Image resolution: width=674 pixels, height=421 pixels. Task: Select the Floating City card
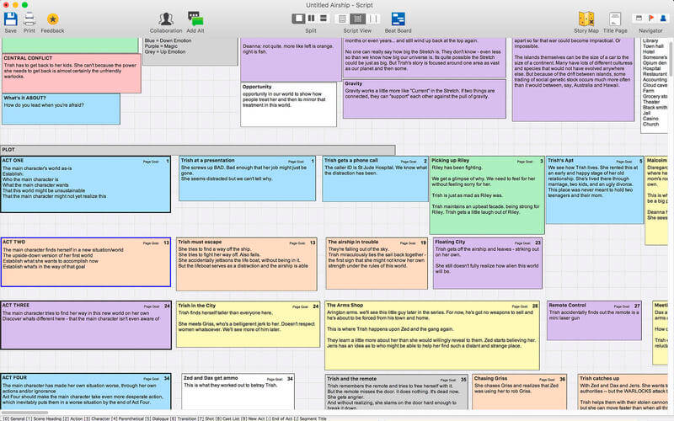pyautogui.click(x=487, y=263)
